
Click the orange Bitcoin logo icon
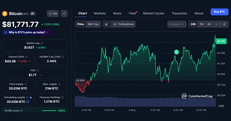(5, 14)
